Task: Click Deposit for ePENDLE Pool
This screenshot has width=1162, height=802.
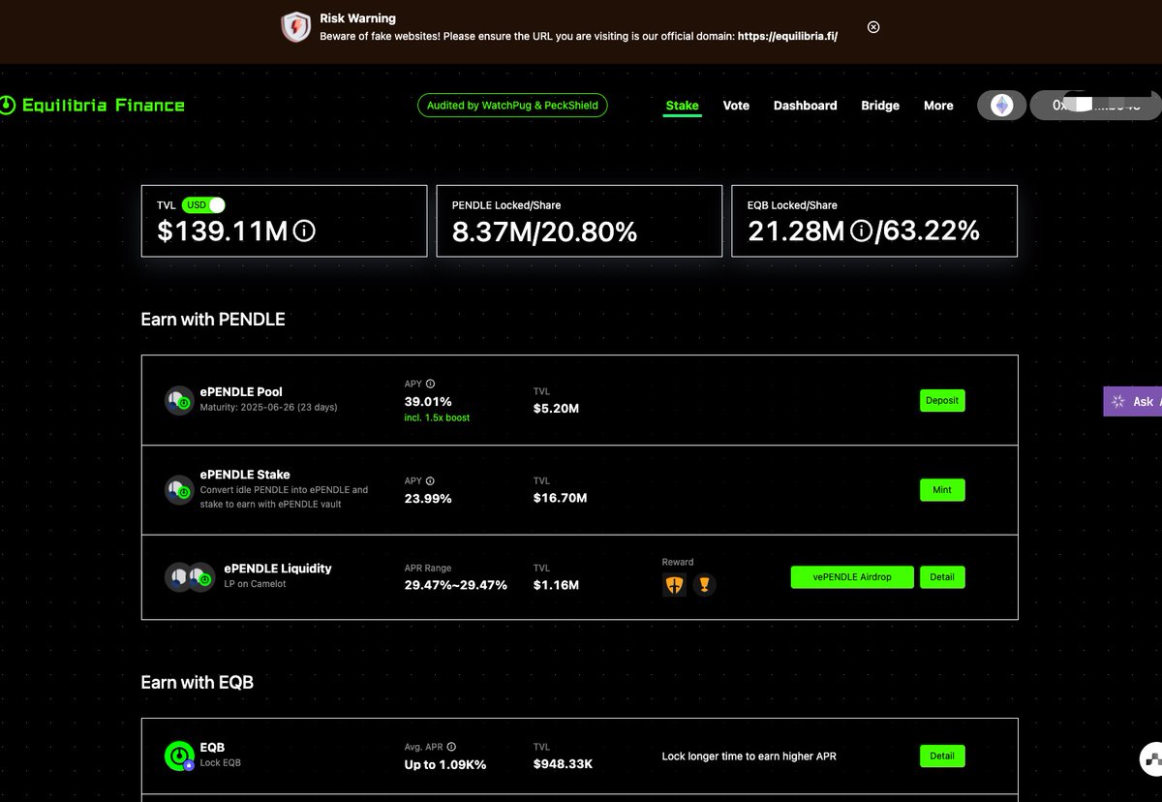Action: pos(942,400)
